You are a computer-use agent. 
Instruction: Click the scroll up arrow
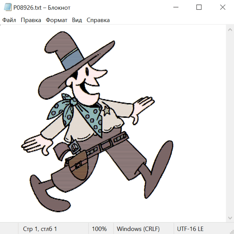pos(230,30)
